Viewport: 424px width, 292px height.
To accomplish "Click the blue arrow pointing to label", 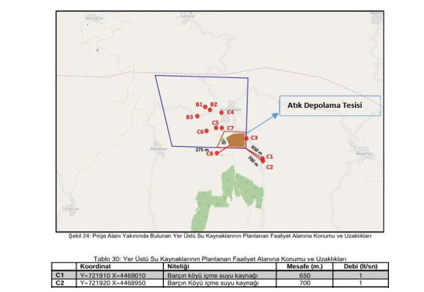I will point(262,124).
